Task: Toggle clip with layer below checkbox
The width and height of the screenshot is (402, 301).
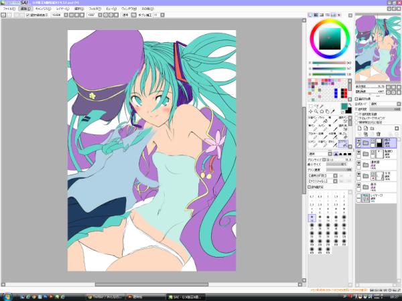Action: coord(356,118)
